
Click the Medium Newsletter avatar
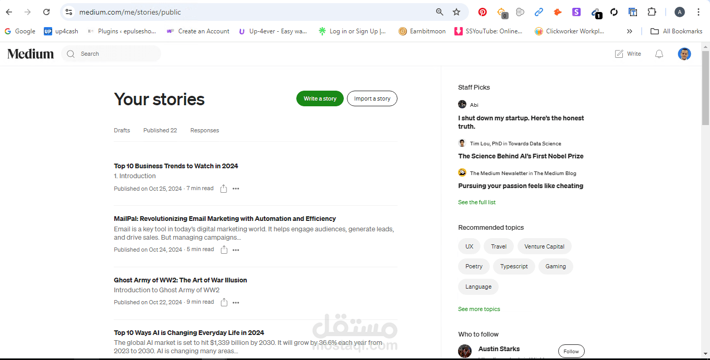[462, 172]
